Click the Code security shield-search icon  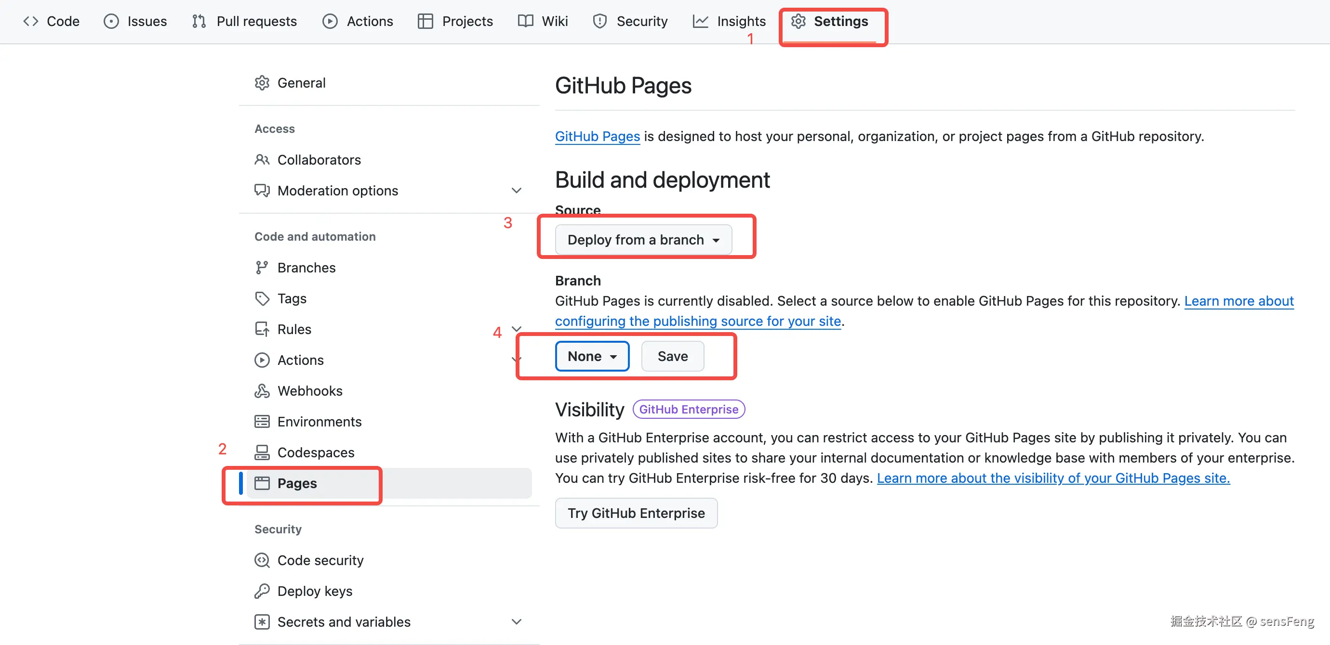[x=262, y=560]
